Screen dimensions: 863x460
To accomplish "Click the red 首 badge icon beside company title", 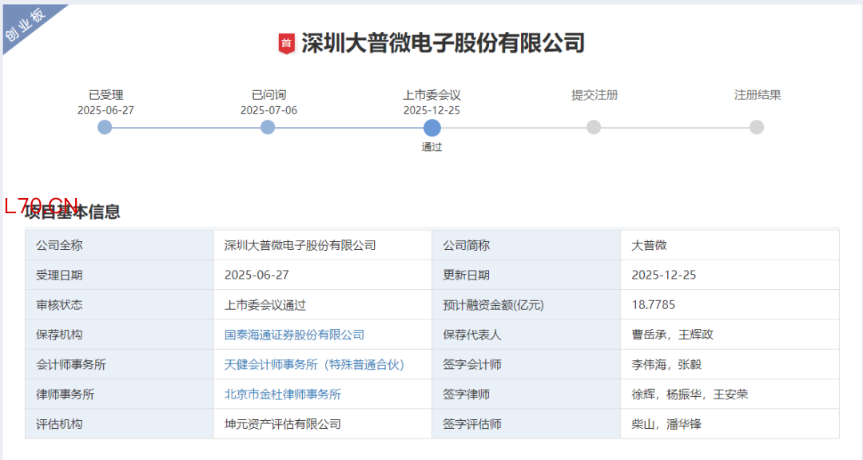I will tap(286, 43).
